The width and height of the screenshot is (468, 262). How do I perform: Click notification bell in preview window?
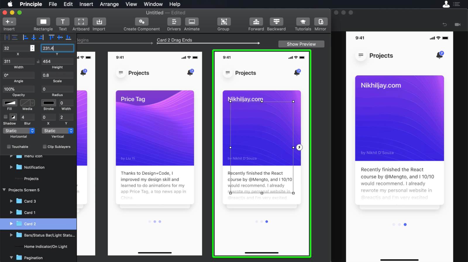coord(440,55)
